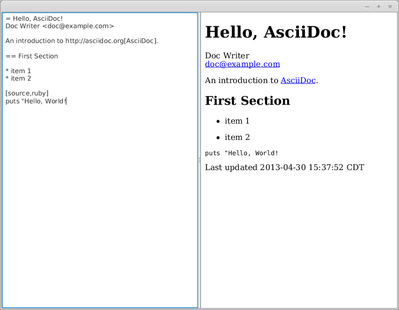Image resolution: width=399 pixels, height=310 pixels.
Task: Click the 'Doc Writer <doc@example.com>' source line
Action: [x=59, y=26]
